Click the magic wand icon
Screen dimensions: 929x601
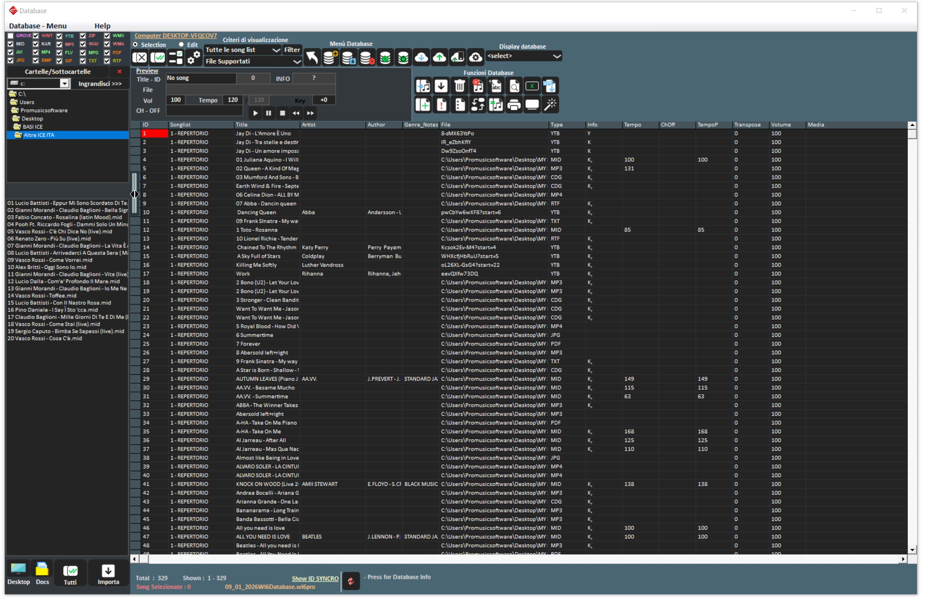551,105
